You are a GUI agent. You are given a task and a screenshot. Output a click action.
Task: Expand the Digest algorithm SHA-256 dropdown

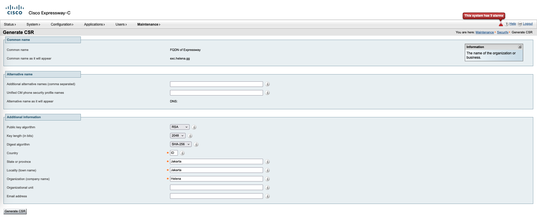[180, 144]
